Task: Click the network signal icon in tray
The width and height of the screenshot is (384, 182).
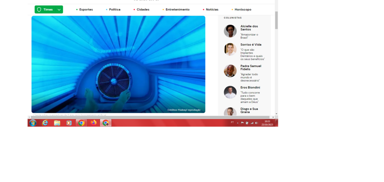Action: click(x=252, y=123)
